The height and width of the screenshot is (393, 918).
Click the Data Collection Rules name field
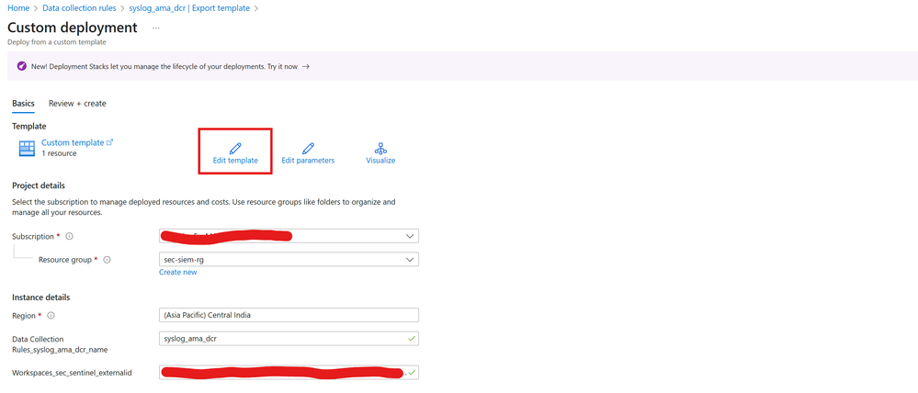[289, 339]
